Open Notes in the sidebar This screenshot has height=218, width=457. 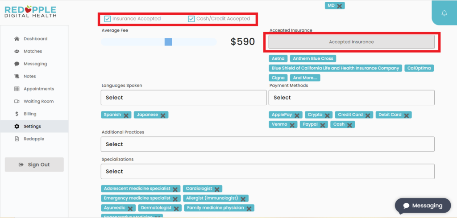point(34,76)
